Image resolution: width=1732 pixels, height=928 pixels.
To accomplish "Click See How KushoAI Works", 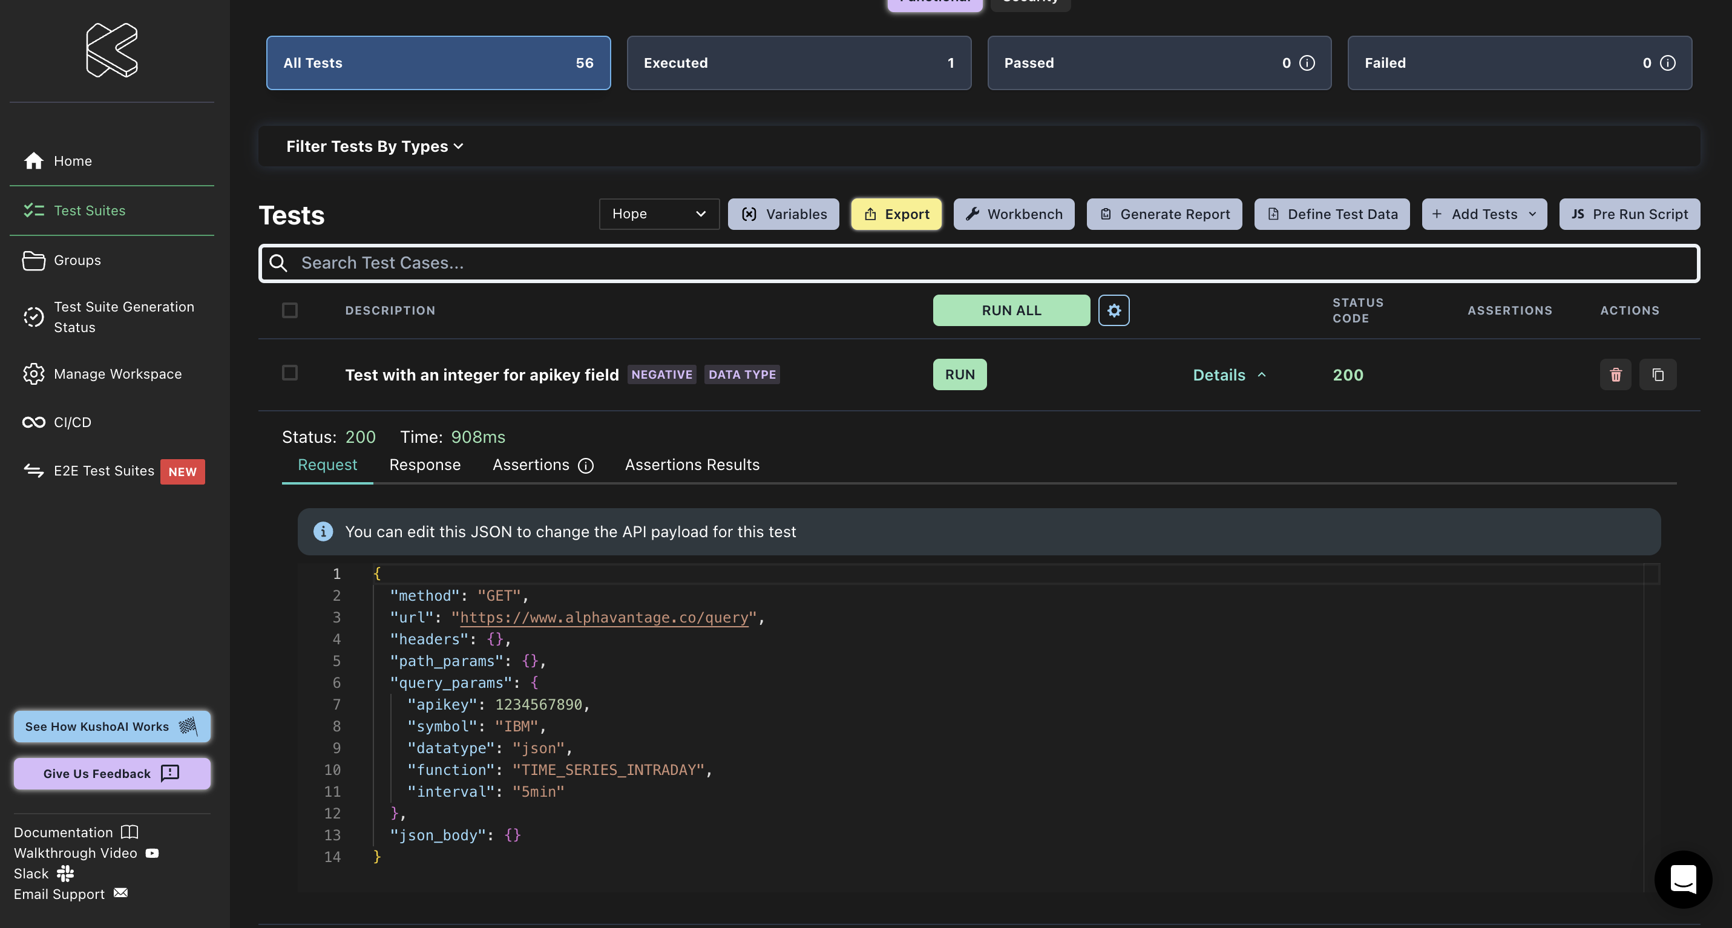I will (x=111, y=727).
